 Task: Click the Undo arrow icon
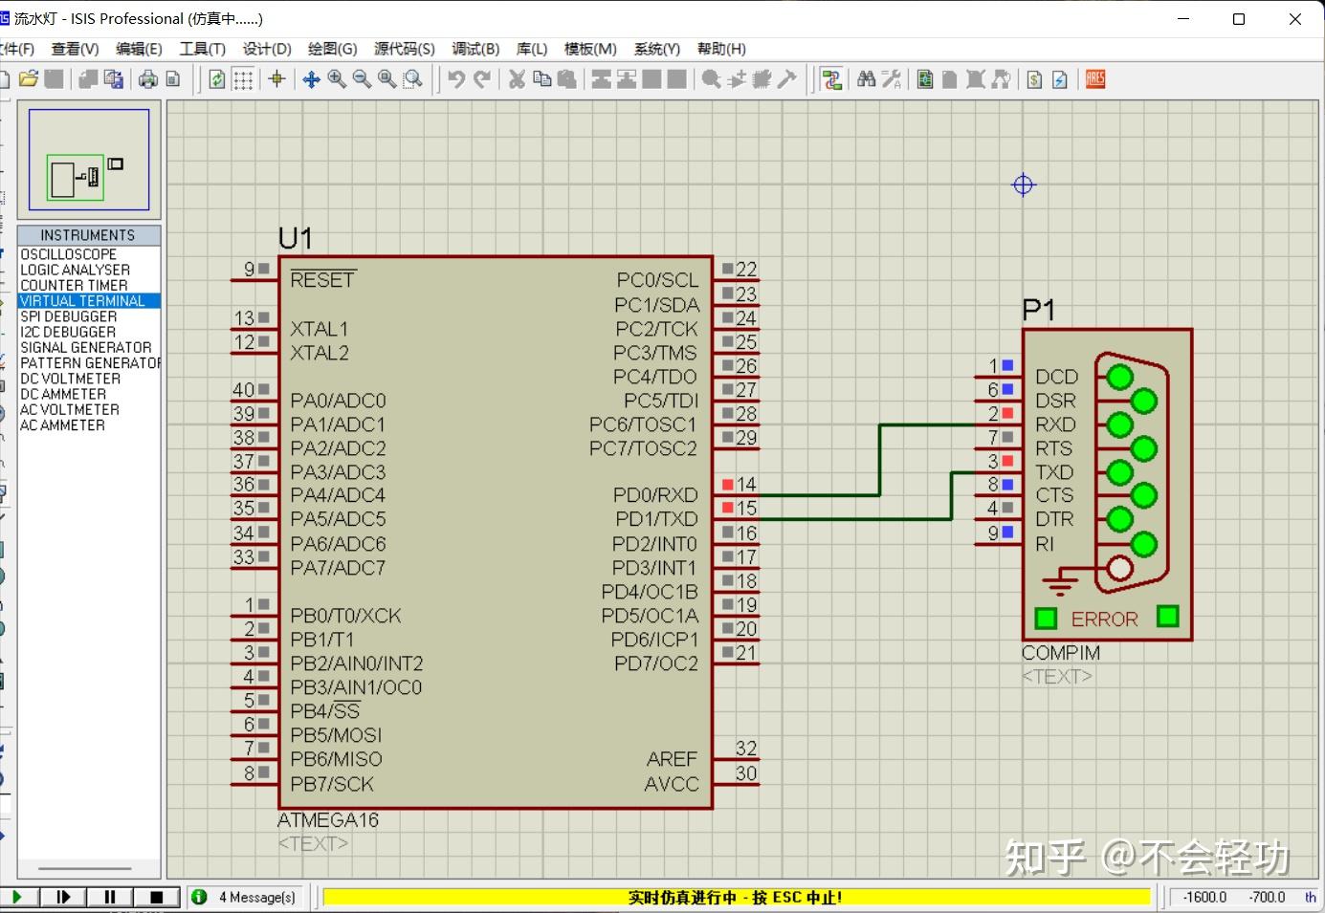tap(456, 79)
